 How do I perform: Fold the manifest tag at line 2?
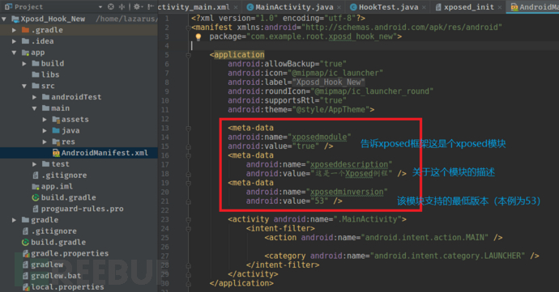(x=188, y=28)
